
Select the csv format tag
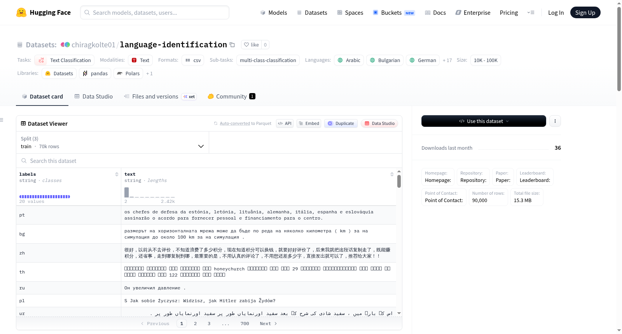pyautogui.click(x=193, y=60)
